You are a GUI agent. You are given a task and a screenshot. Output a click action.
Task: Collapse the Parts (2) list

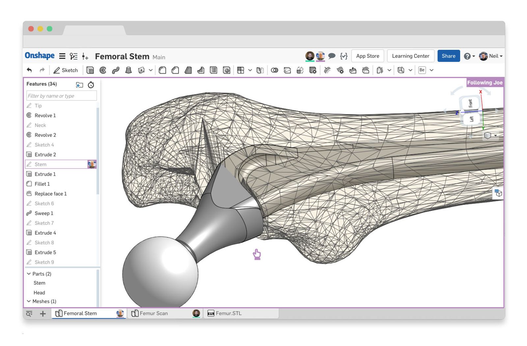tap(29, 274)
